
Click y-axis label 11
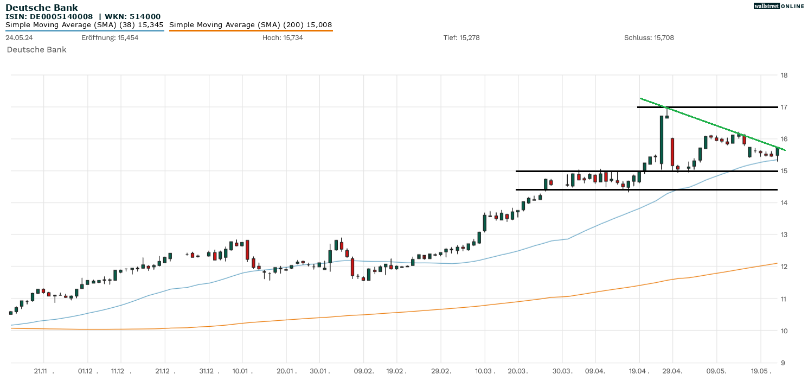(784, 299)
